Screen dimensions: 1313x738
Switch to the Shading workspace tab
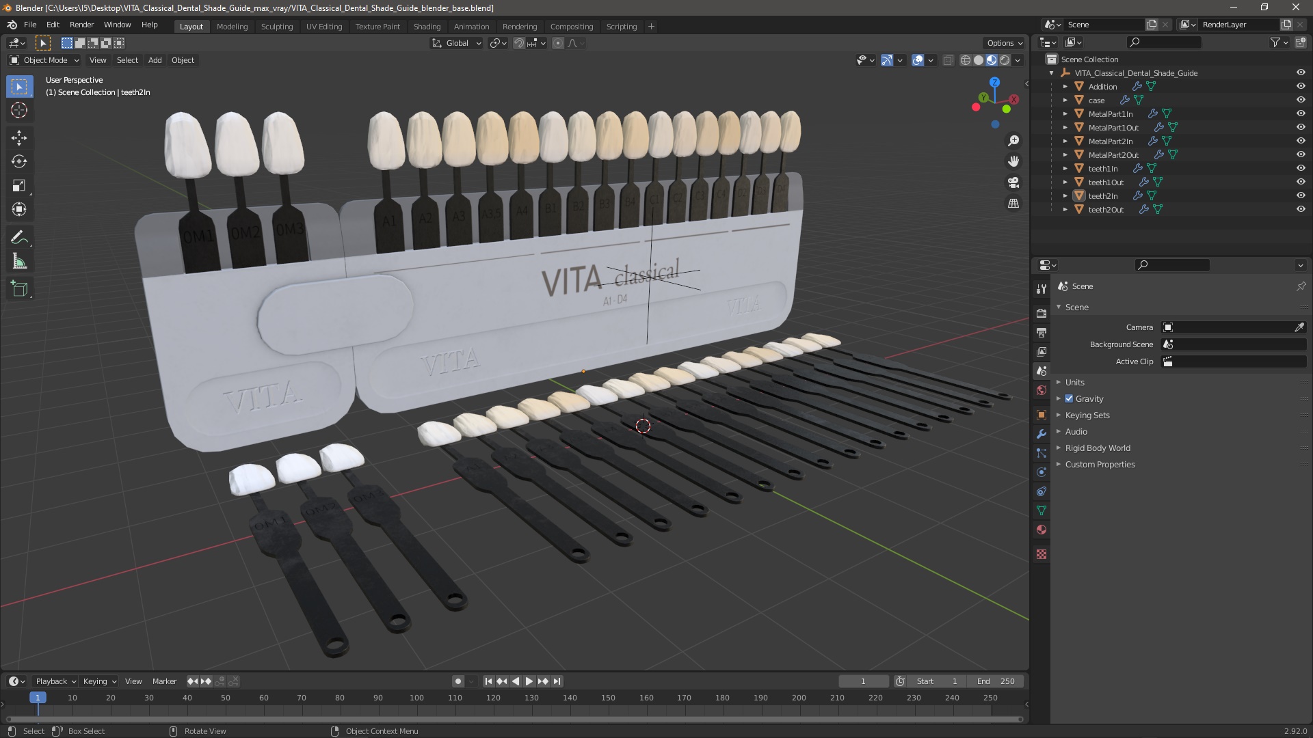click(427, 27)
